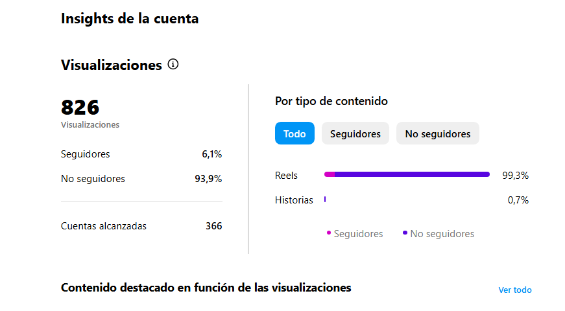565x311 pixels.
Task: Click the Reels content type label
Action: 286,175
